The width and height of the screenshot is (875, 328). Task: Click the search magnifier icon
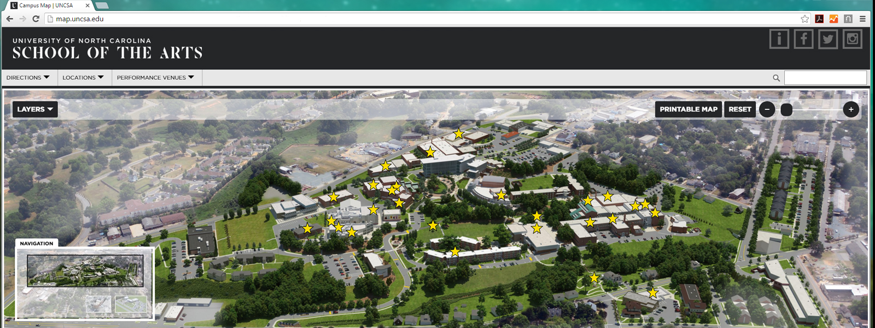click(776, 78)
